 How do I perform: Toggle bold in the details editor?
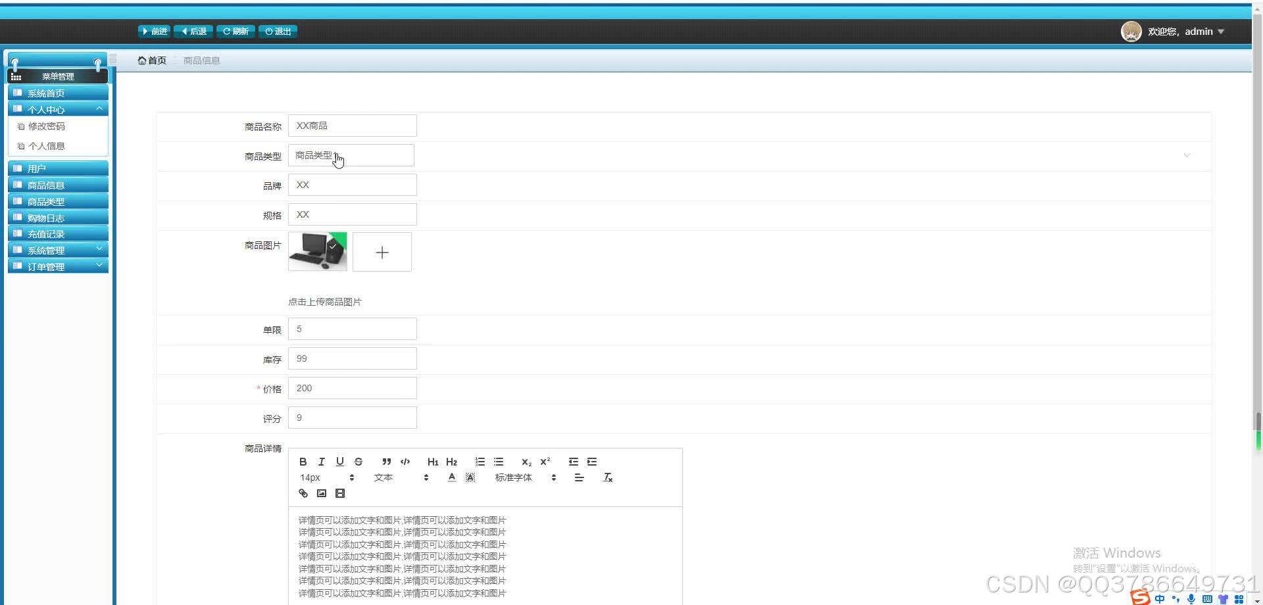pyautogui.click(x=303, y=462)
